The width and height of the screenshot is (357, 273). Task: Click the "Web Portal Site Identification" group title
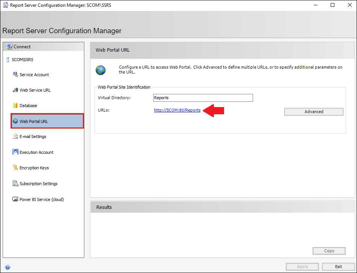[x=124, y=87]
